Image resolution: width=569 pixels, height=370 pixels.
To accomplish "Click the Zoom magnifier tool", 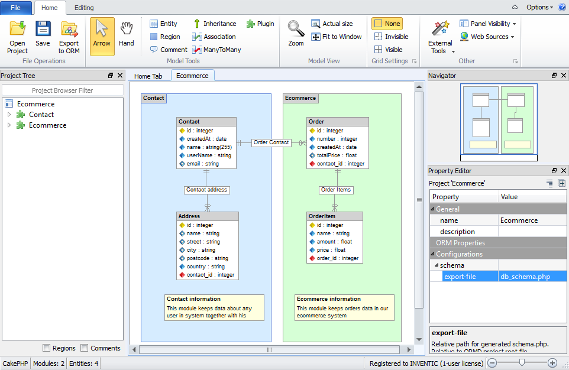I will coord(296,30).
